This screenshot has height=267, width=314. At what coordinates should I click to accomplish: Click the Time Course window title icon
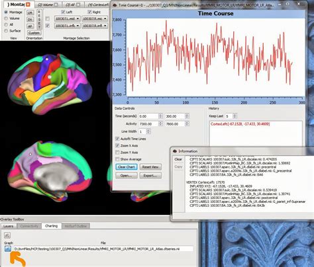point(115,5)
